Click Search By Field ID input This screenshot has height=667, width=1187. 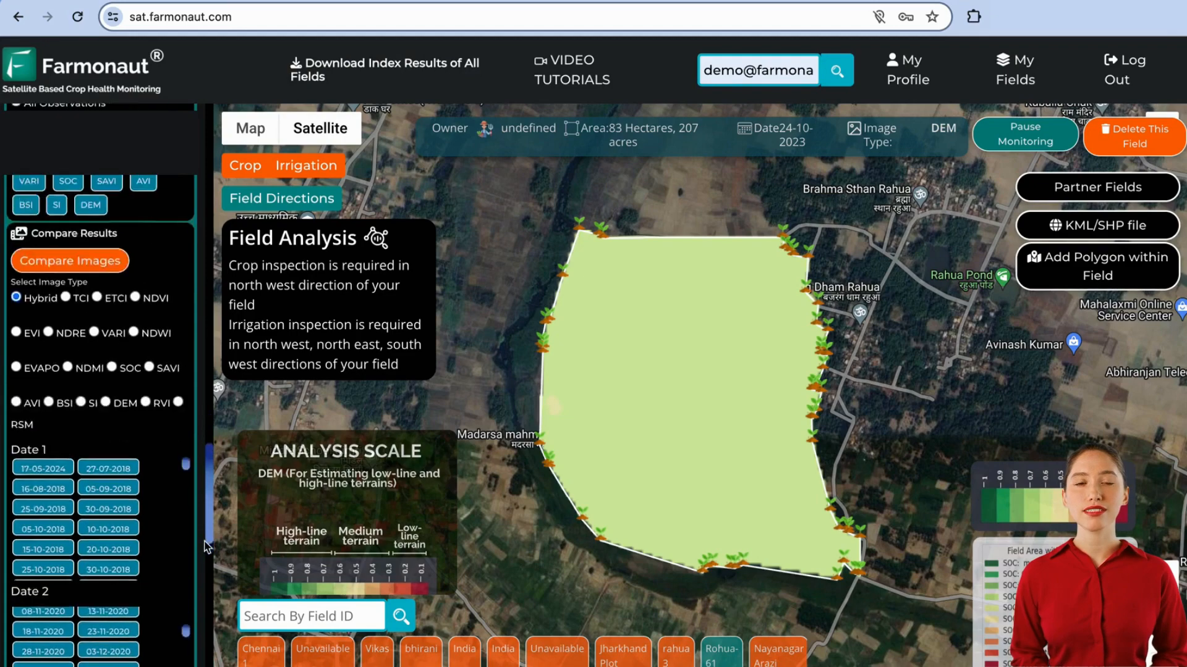[312, 616]
